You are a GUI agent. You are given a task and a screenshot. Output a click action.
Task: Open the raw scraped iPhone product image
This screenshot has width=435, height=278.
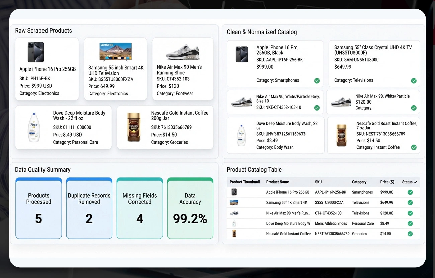click(x=36, y=52)
